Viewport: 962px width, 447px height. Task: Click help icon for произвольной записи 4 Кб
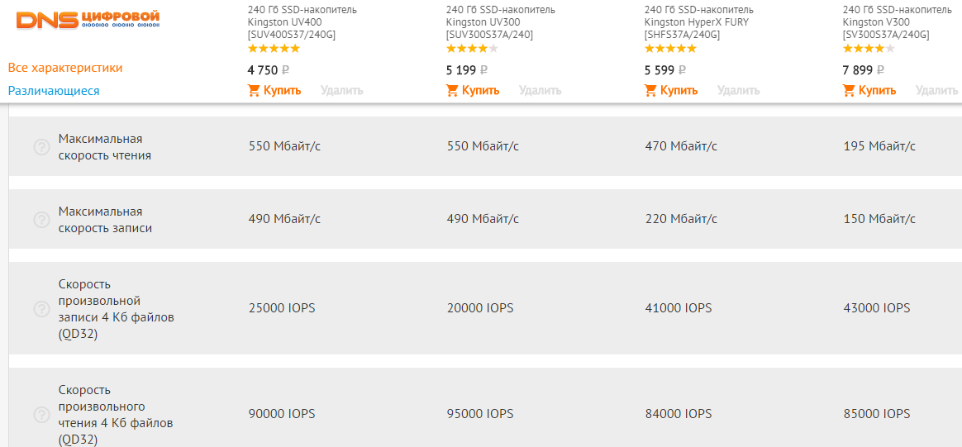(41, 308)
